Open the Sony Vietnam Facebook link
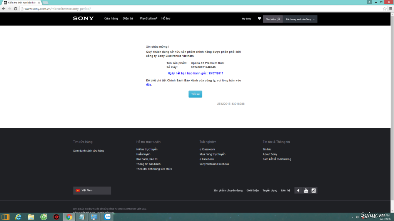The image size is (394, 221). click(x=214, y=164)
